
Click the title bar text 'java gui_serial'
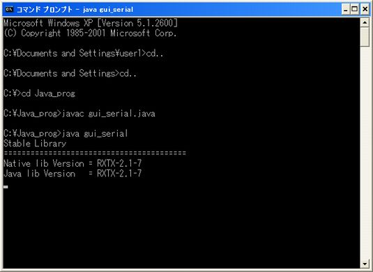(x=108, y=10)
